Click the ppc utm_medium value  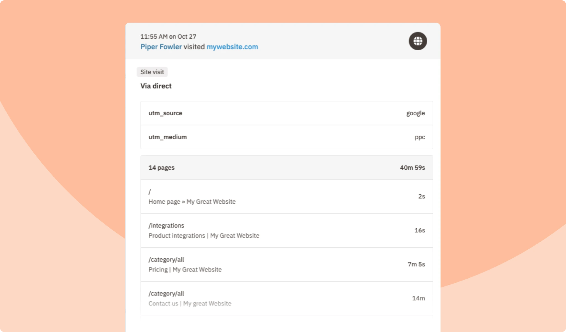420,137
